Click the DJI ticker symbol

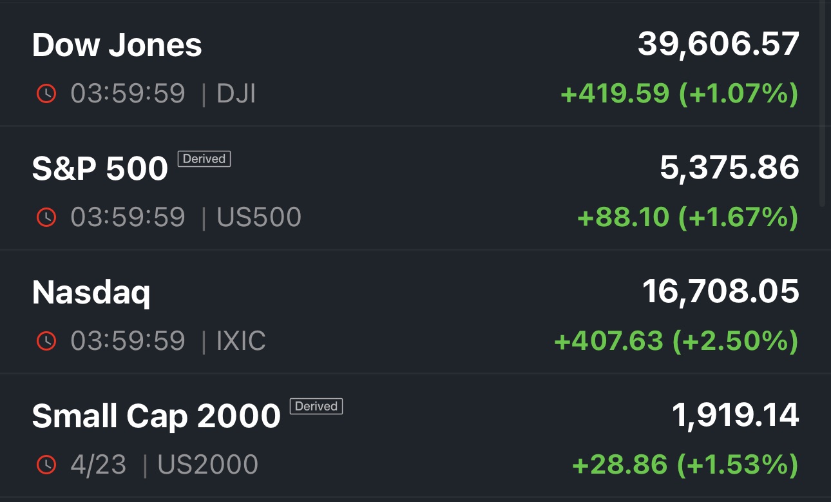point(236,94)
